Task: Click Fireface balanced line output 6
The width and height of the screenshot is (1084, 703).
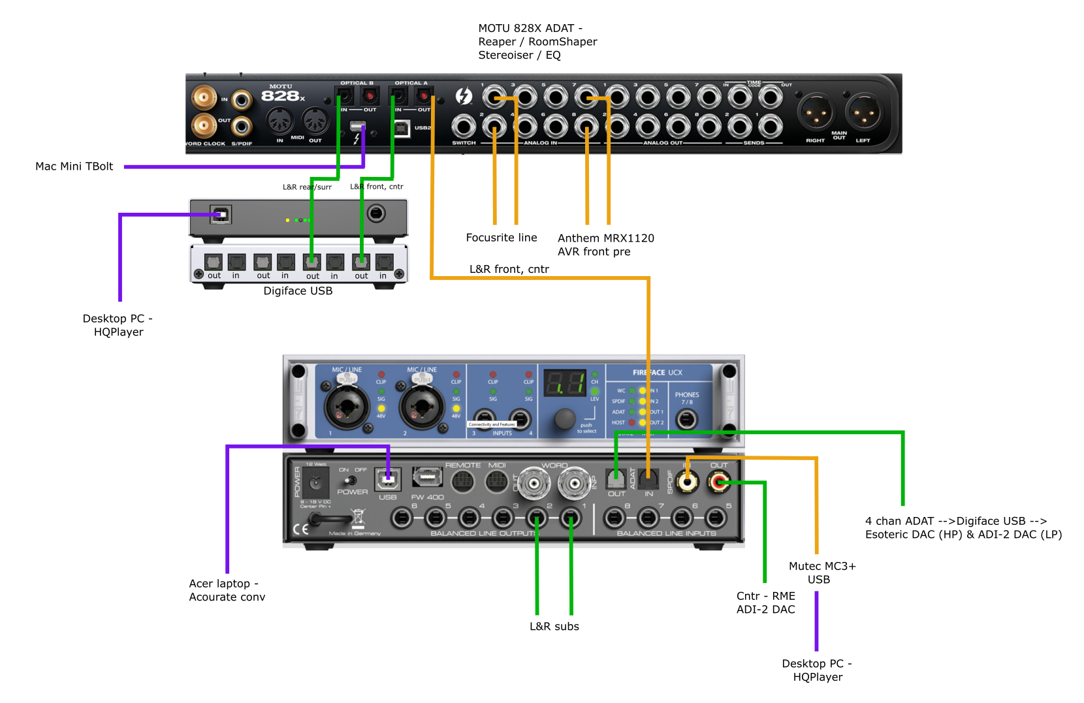Action: (x=402, y=519)
